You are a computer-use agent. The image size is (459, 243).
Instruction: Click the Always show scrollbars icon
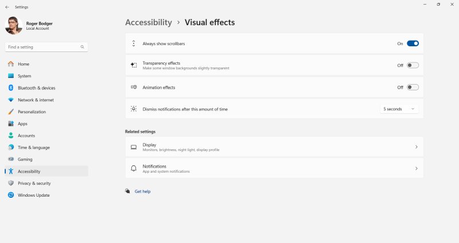pos(134,43)
